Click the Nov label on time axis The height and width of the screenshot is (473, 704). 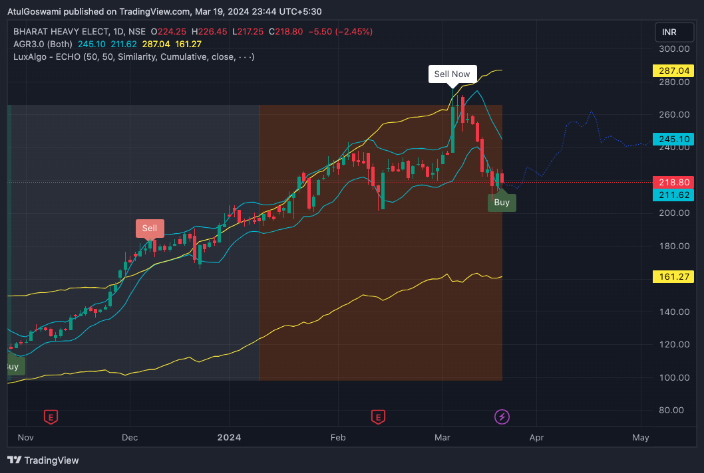point(25,438)
